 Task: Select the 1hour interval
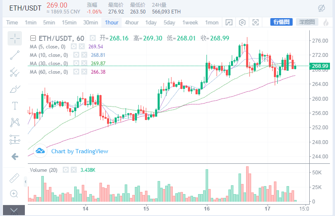(x=112, y=22)
